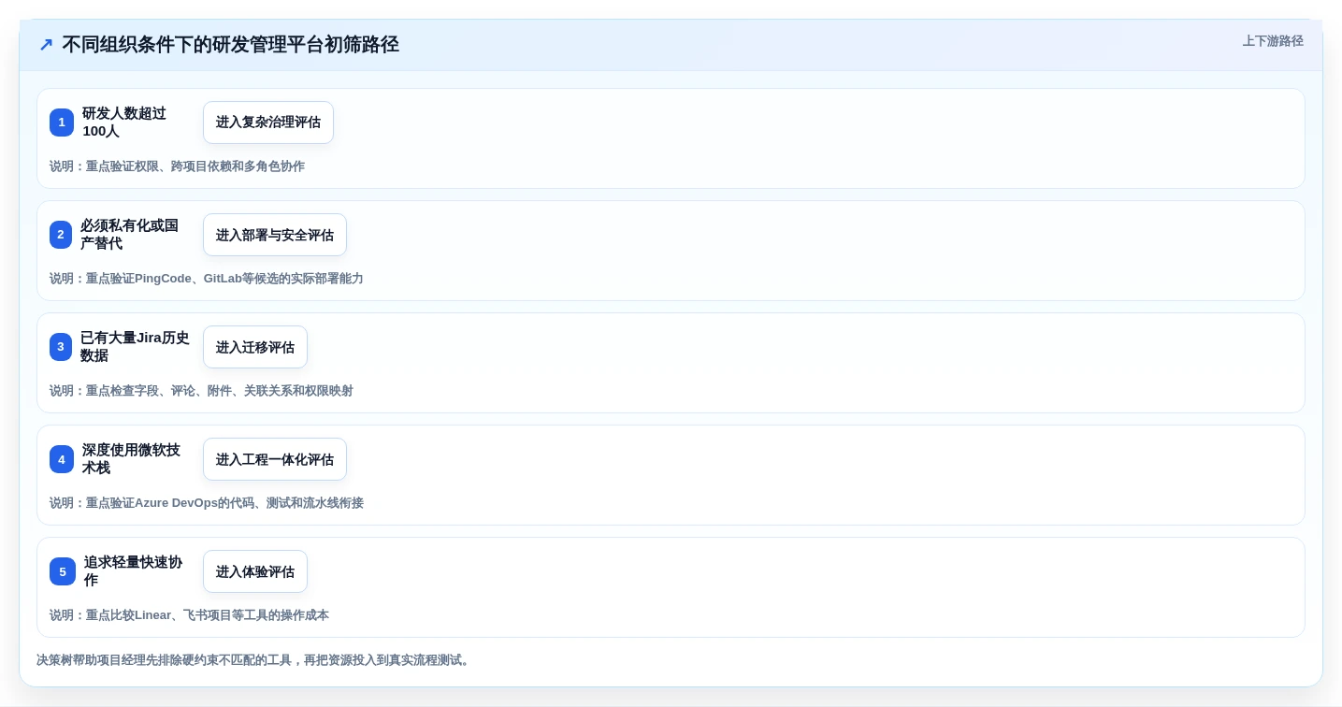Click the arrow icon beside the title
This screenshot has height=707, width=1342.
(x=45, y=44)
